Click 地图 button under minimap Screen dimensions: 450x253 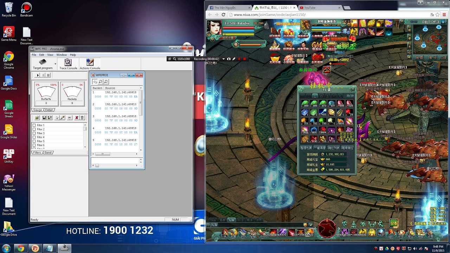click(419, 57)
